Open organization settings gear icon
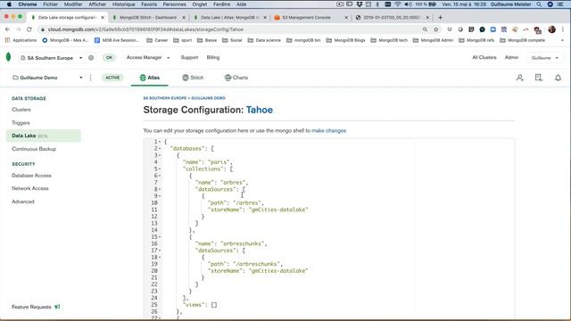The image size is (571, 321). tap(91, 57)
